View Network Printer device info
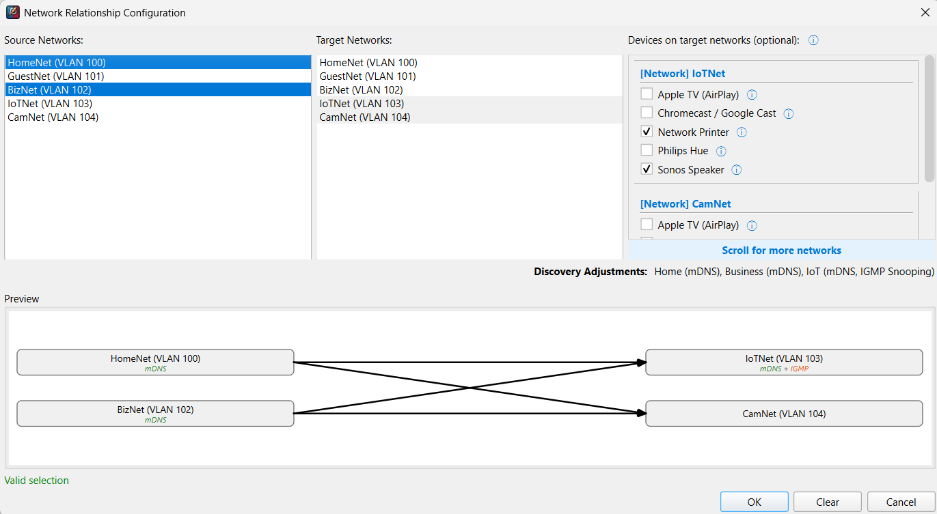Screen dimensions: 937x514 [x=741, y=132]
